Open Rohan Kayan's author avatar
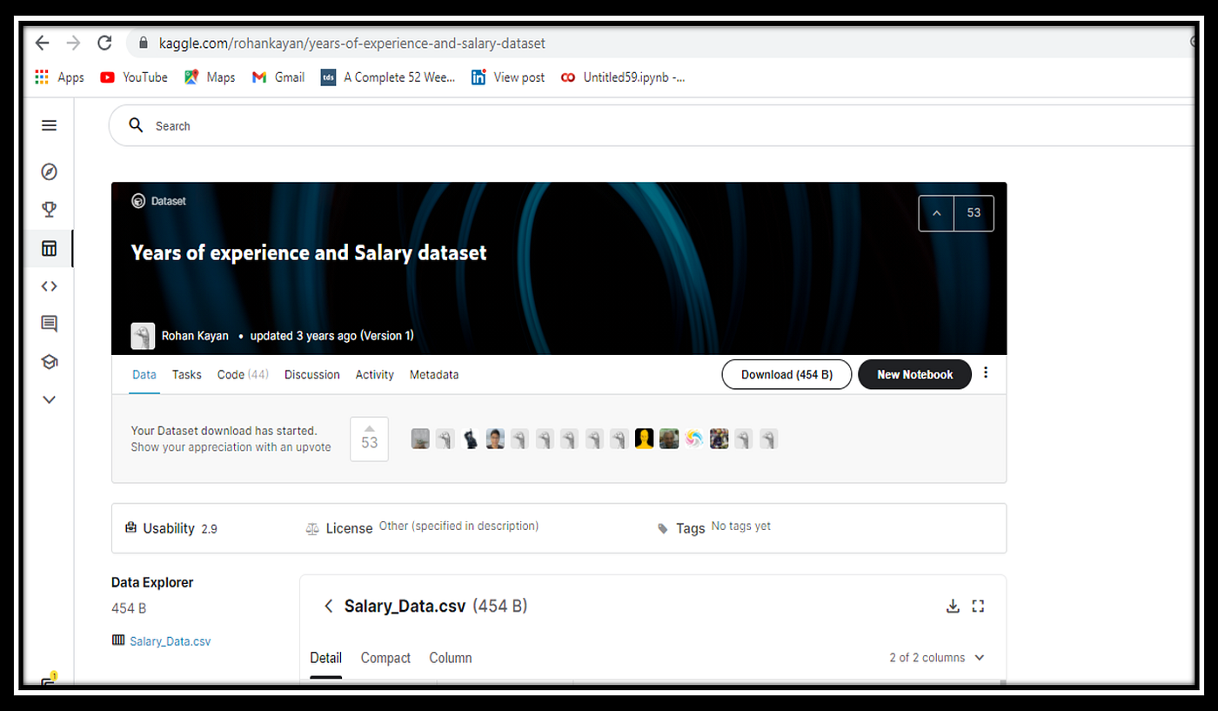This screenshot has width=1218, height=711. point(143,336)
